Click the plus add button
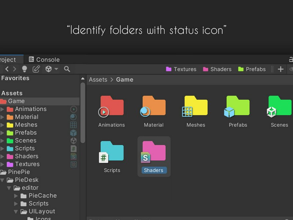 pos(281,69)
